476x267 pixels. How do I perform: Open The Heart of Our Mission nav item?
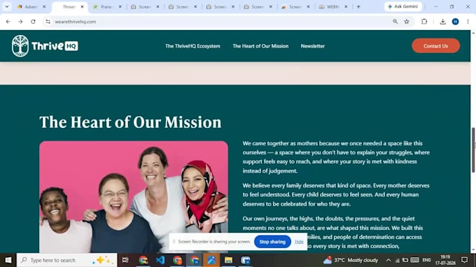click(x=260, y=46)
